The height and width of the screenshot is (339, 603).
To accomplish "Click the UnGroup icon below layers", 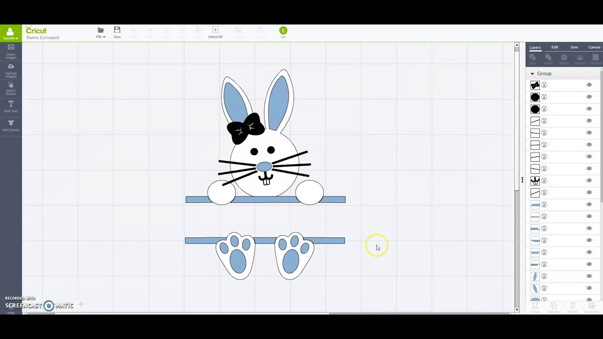I will coord(554,307).
